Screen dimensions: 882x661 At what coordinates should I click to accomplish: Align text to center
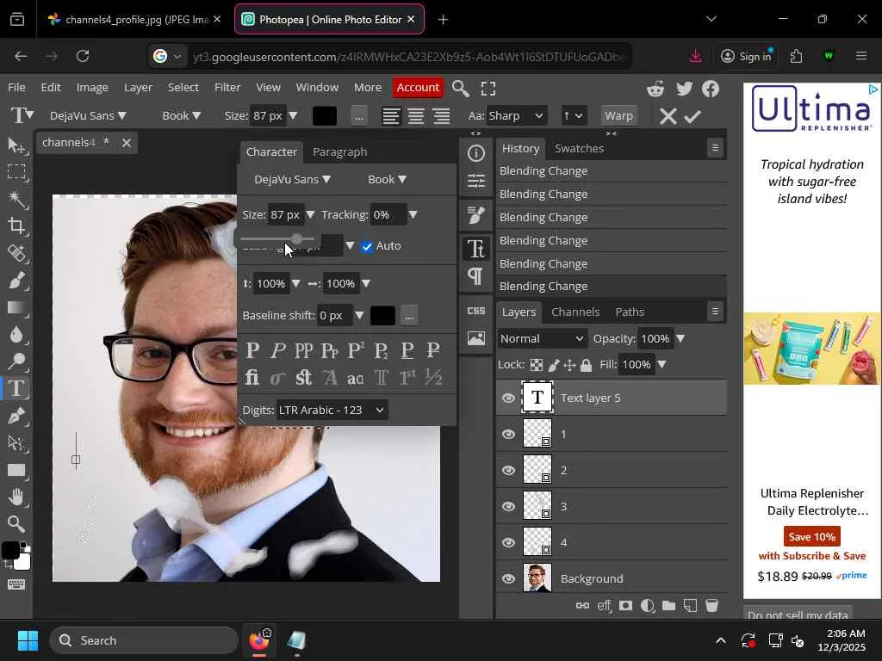tap(416, 116)
